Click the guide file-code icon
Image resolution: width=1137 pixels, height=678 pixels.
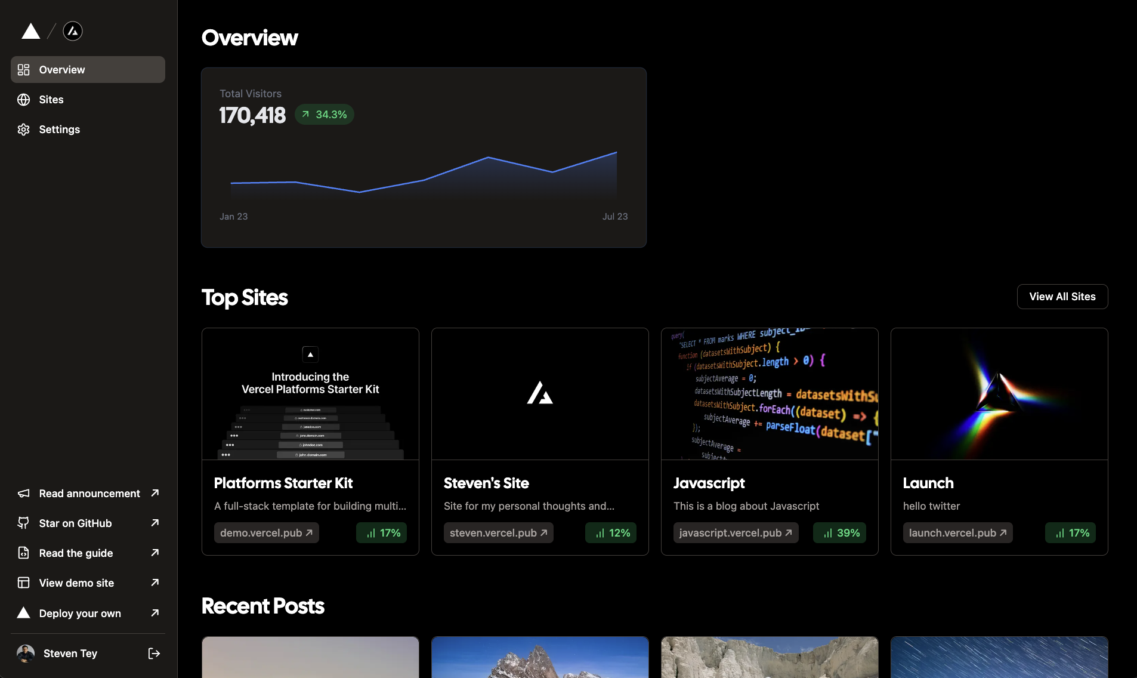click(x=23, y=553)
